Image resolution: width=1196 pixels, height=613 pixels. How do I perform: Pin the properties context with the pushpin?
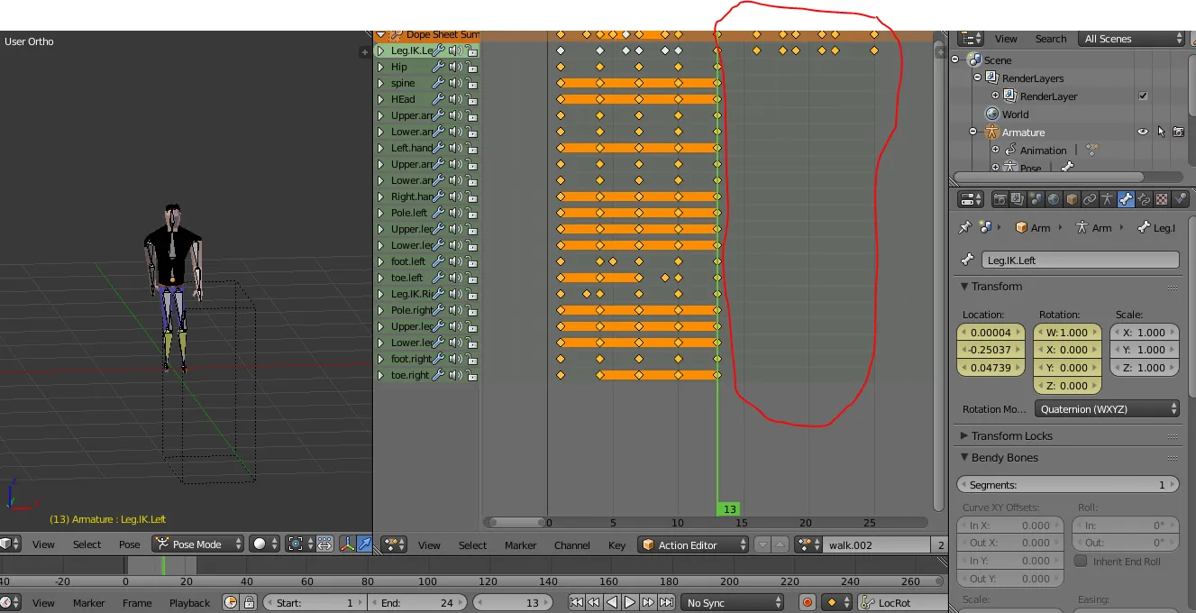tap(965, 228)
